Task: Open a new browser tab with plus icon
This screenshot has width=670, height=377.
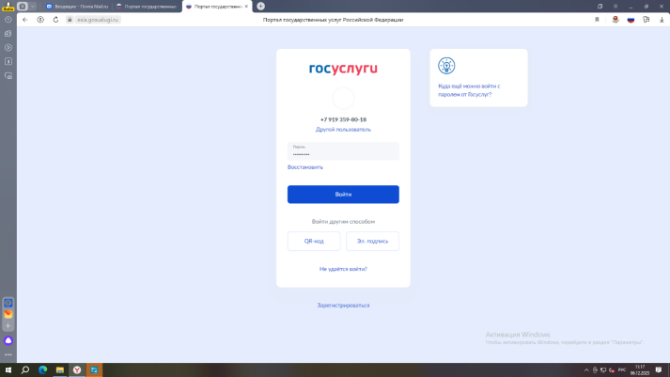Action: 261,6
